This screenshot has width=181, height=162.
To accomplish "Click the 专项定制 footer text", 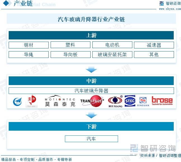I will [x=27, y=159].
